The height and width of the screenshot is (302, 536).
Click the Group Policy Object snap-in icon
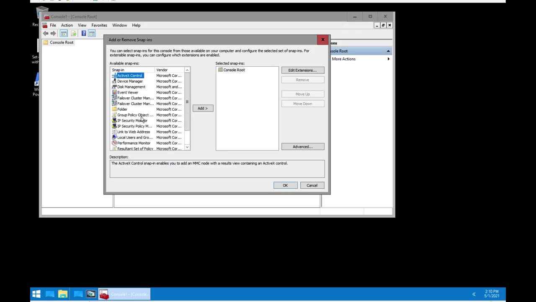pos(114,115)
